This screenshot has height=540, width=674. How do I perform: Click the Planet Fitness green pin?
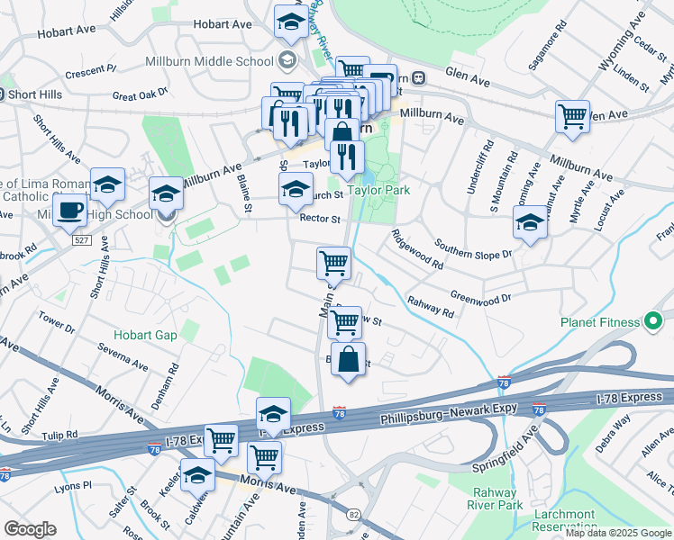click(653, 321)
